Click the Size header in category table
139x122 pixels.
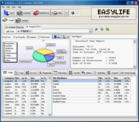(35, 78)
